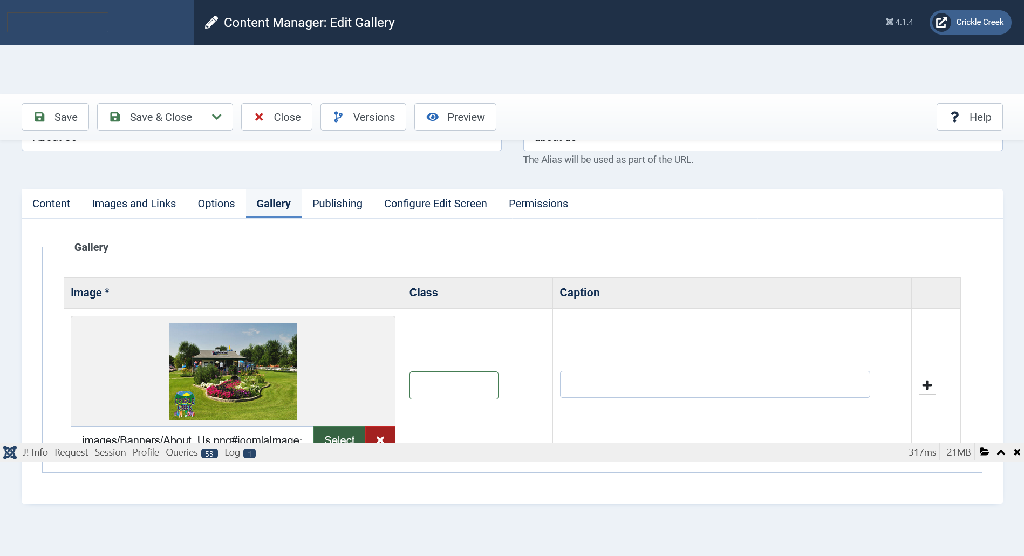Close the debug bar
Viewport: 1024px width, 556px height.
(1017, 452)
